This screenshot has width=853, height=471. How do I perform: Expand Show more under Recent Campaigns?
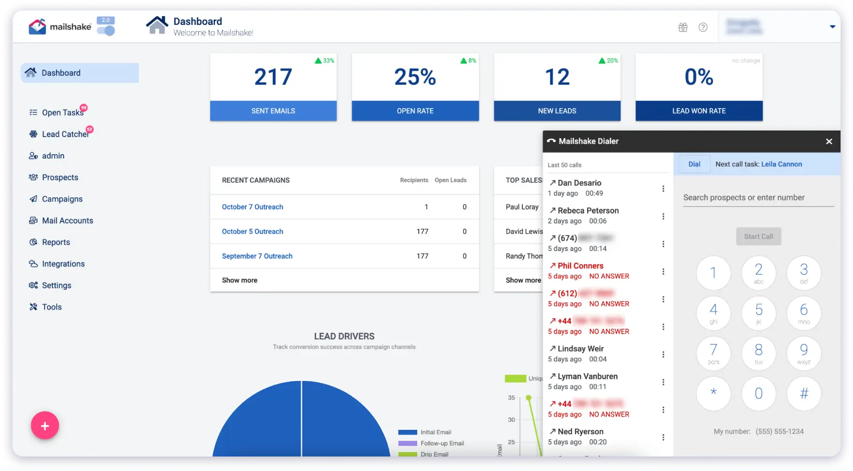tap(240, 280)
